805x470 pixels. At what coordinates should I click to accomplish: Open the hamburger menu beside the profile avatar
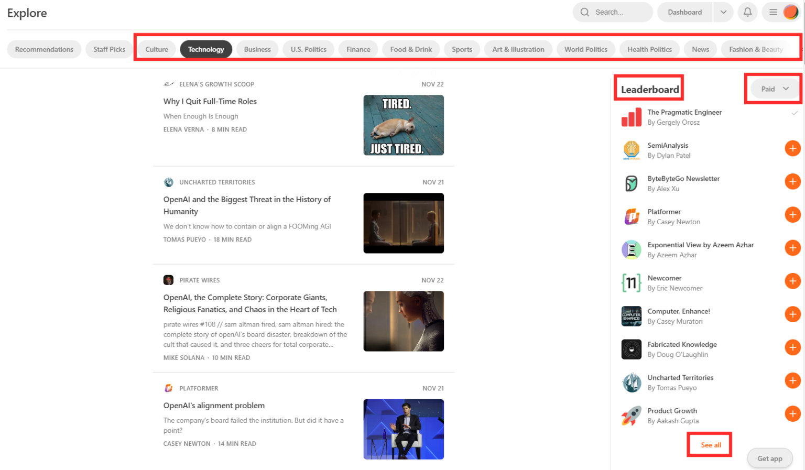tap(773, 12)
